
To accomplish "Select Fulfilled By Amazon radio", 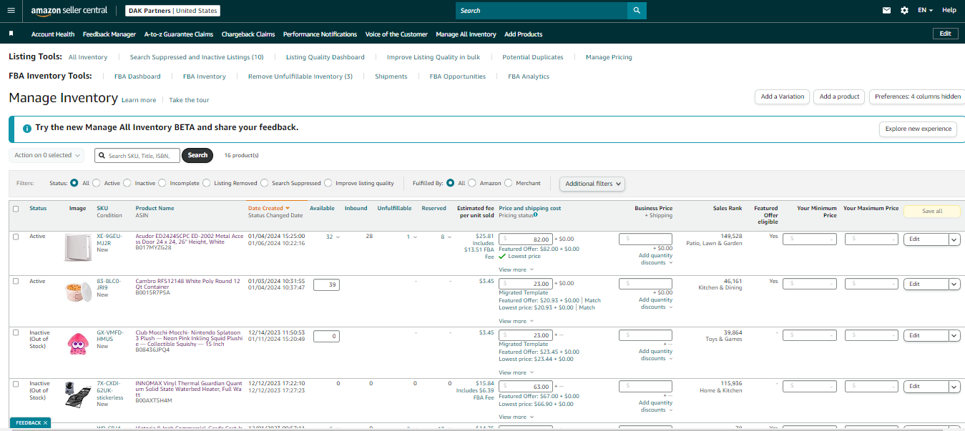I will [x=472, y=183].
